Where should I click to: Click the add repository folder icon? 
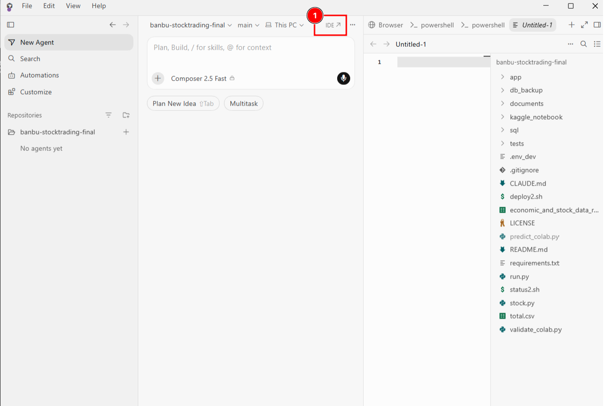(126, 115)
